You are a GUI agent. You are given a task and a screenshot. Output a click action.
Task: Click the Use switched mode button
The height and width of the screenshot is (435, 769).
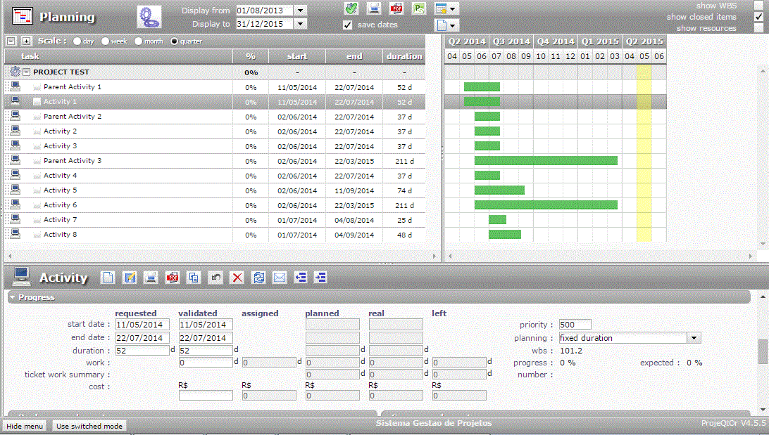click(x=89, y=426)
